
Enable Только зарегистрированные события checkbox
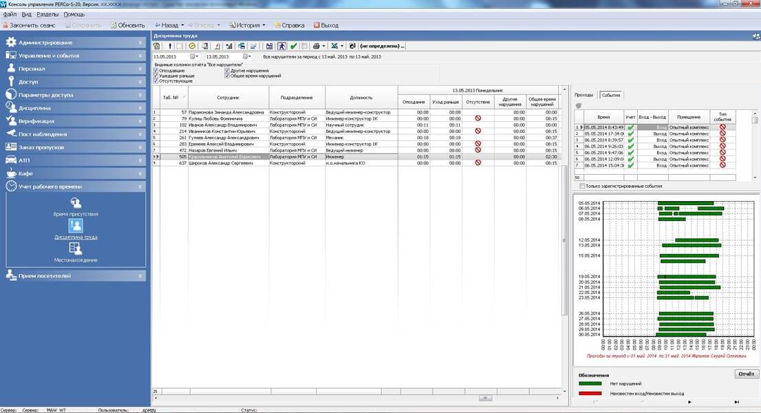click(x=582, y=186)
